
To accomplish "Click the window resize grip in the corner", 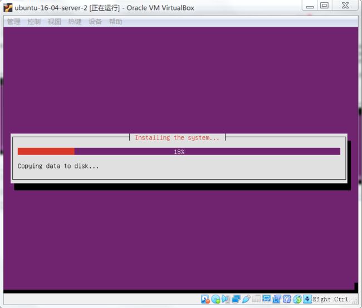I will point(355,301).
